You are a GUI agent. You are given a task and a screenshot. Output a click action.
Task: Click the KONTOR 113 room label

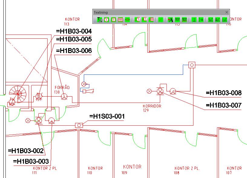pyautogui.click(x=72, y=21)
